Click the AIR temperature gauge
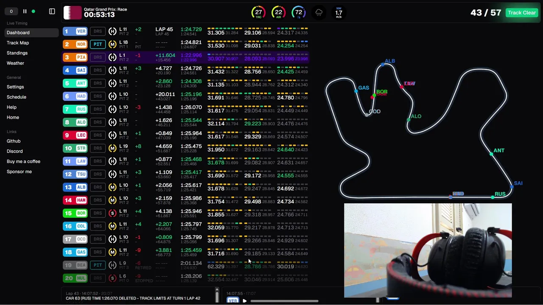543x305 pixels. point(278,13)
